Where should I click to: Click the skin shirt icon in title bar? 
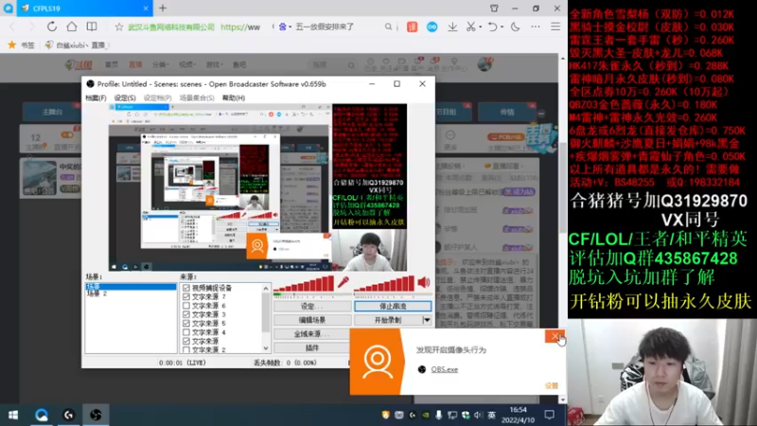point(494,9)
